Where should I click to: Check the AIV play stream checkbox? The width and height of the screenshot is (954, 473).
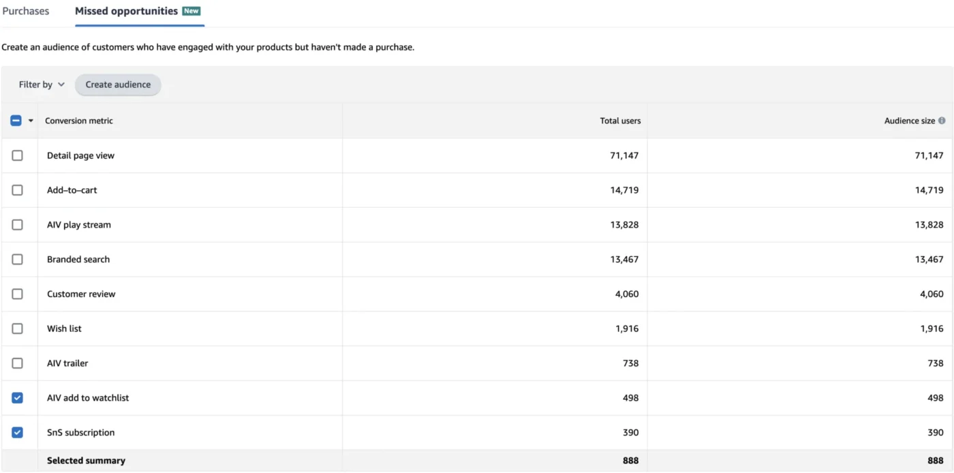click(18, 224)
